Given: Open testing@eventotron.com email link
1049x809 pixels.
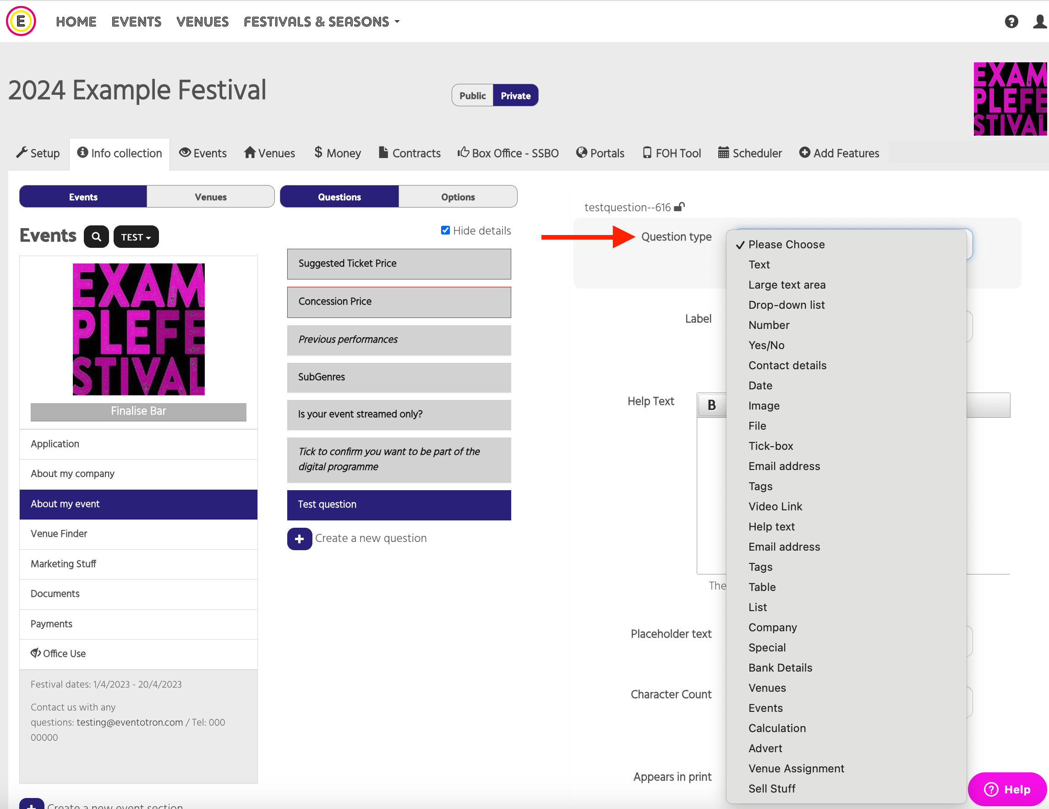Looking at the screenshot, I should coord(130,722).
